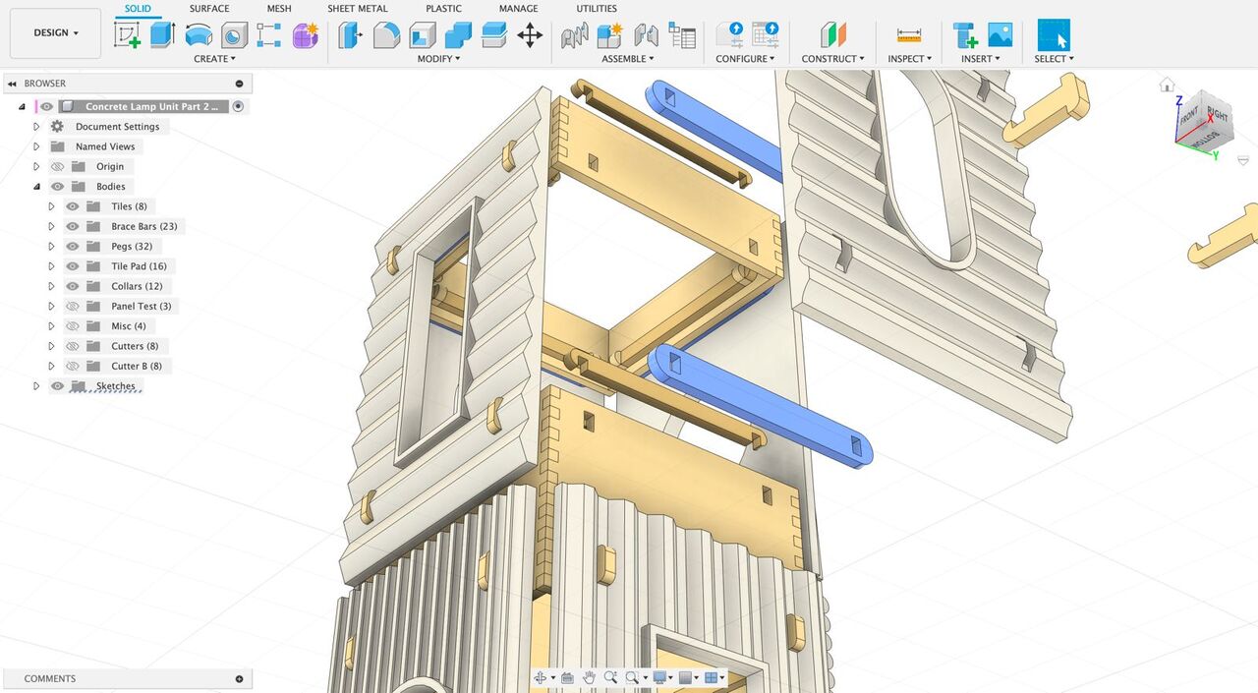Choose the Fillet tool in Modify

tap(386, 35)
